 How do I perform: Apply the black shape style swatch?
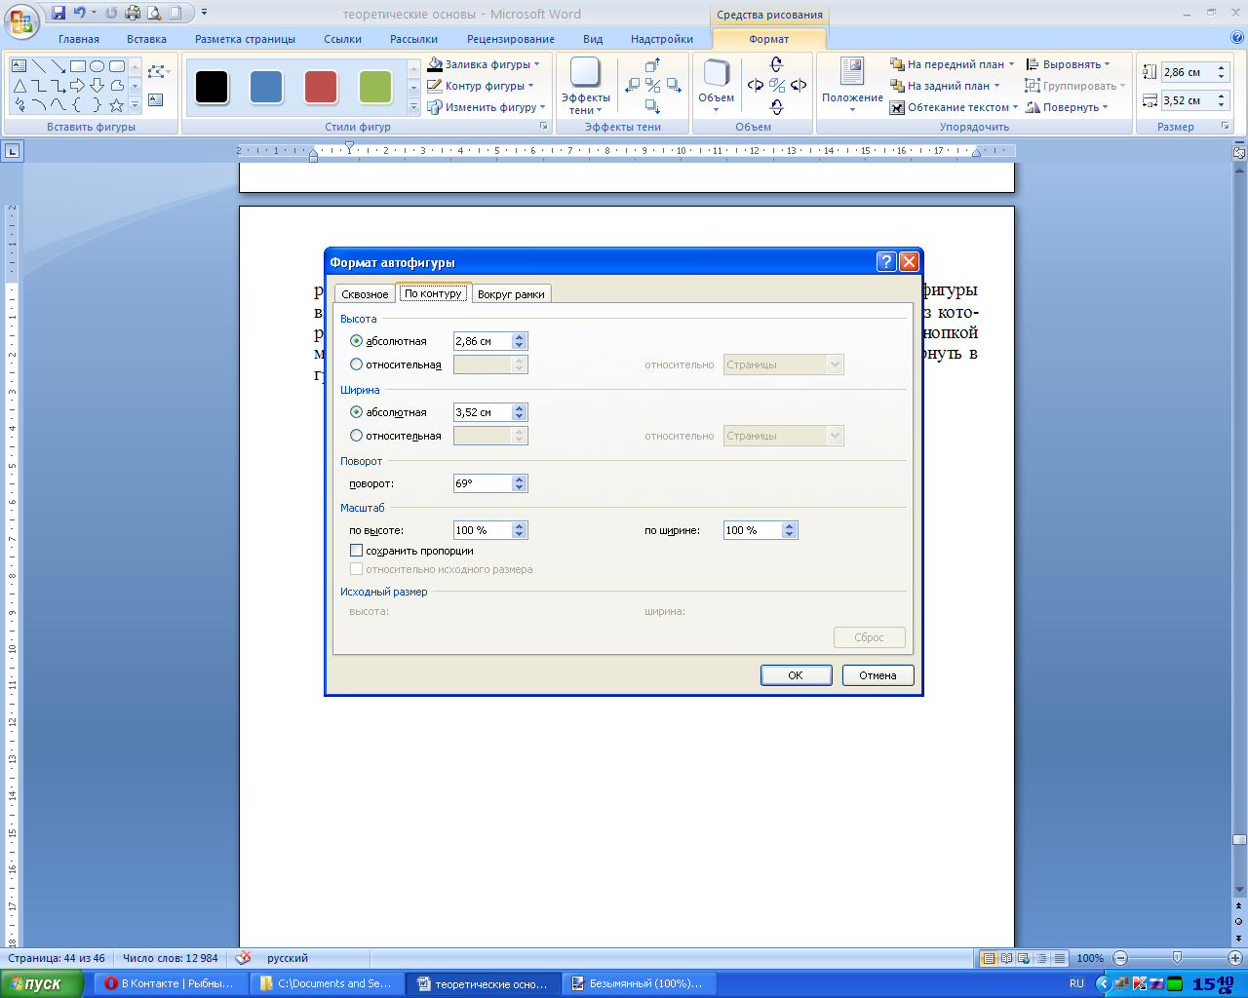[x=212, y=87]
